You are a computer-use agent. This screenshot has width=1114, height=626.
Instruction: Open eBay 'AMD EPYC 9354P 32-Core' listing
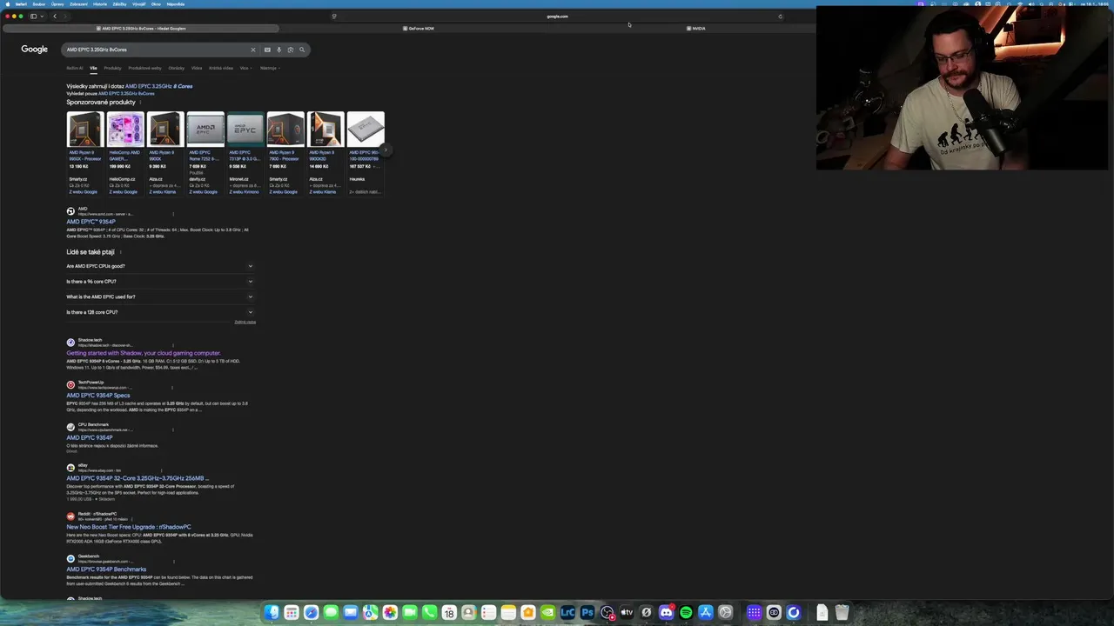click(138, 478)
